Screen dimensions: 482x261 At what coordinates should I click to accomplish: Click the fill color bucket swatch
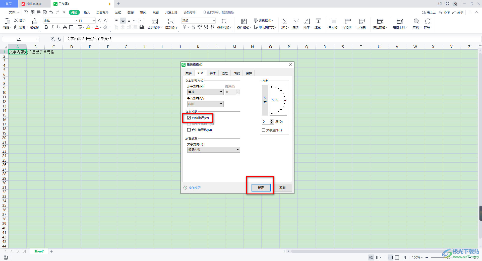click(88, 27)
